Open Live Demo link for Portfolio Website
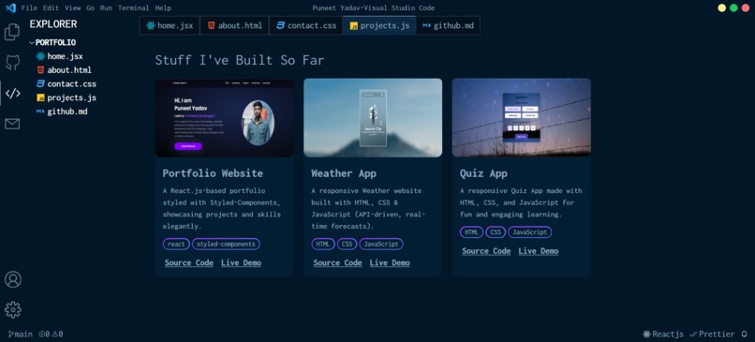The image size is (755, 342). (x=242, y=263)
